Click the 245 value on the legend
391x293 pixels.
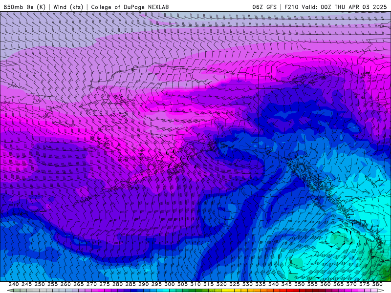click(x=26, y=284)
